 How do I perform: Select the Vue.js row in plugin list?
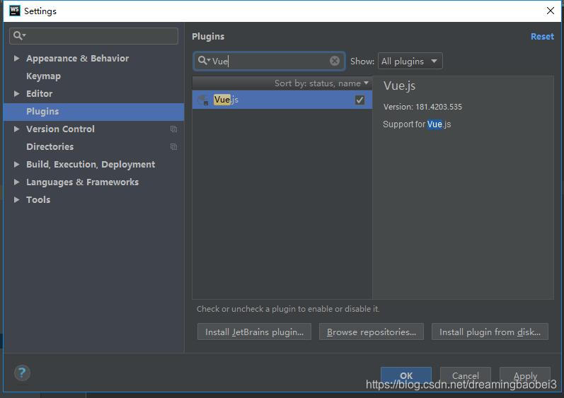pos(282,100)
